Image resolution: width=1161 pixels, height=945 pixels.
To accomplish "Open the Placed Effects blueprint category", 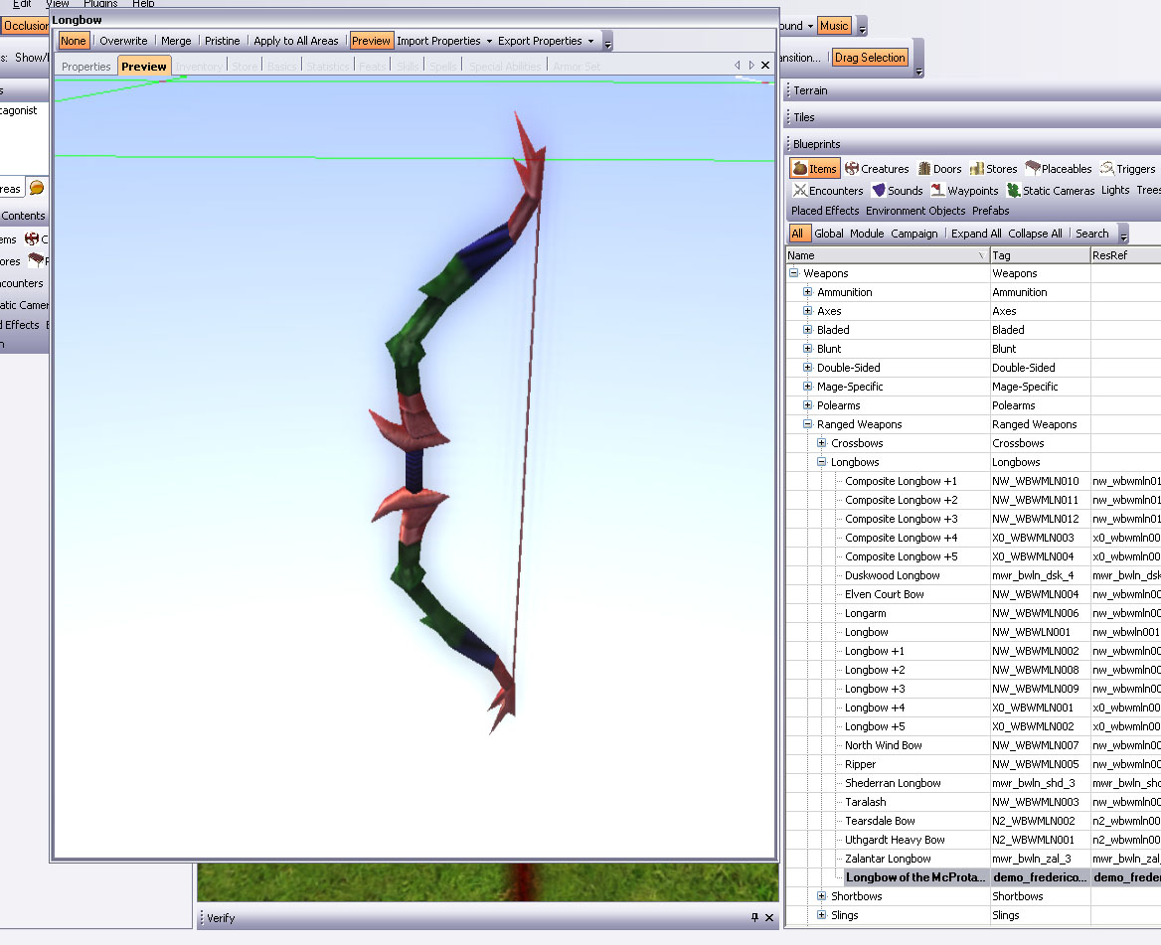I will pos(825,211).
